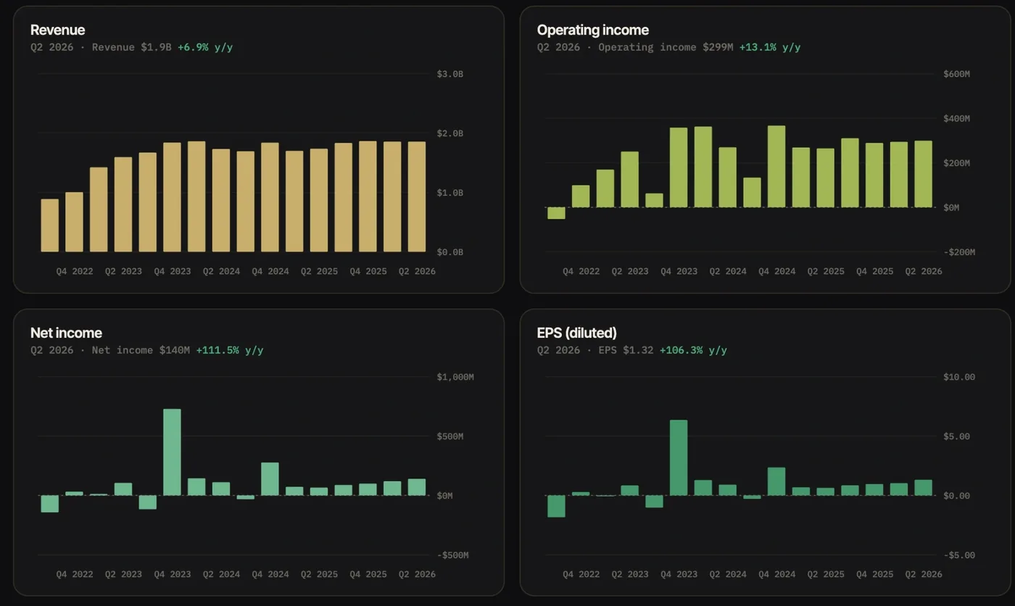Screen dimensions: 1015x606
Task: Select the '+106.3% y/y' EPS growth figure
Action: [693, 350]
